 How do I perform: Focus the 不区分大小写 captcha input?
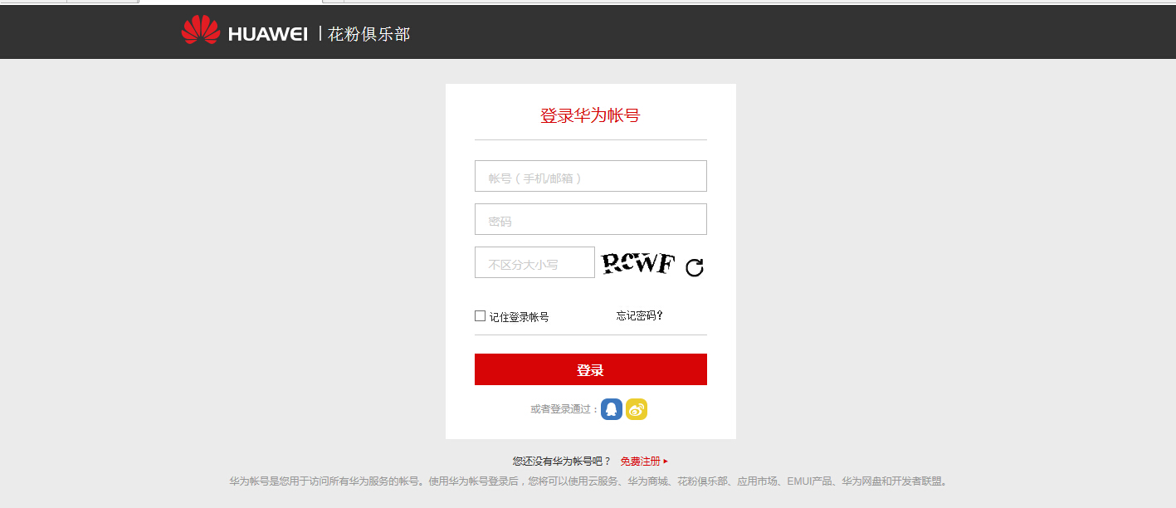[534, 262]
